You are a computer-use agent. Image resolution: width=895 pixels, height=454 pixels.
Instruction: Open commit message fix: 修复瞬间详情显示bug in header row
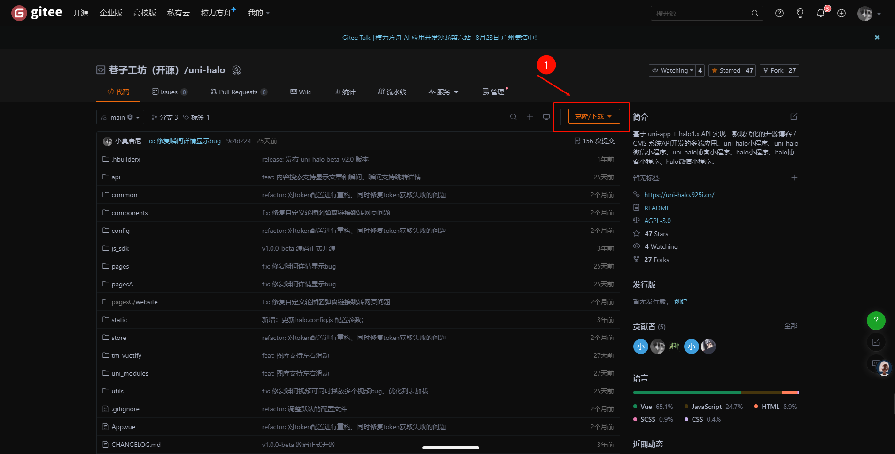pyautogui.click(x=184, y=141)
